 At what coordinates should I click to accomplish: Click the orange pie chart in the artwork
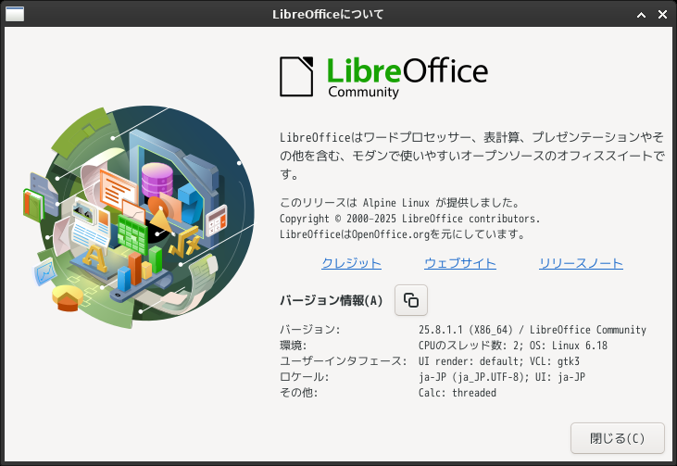tap(67, 297)
